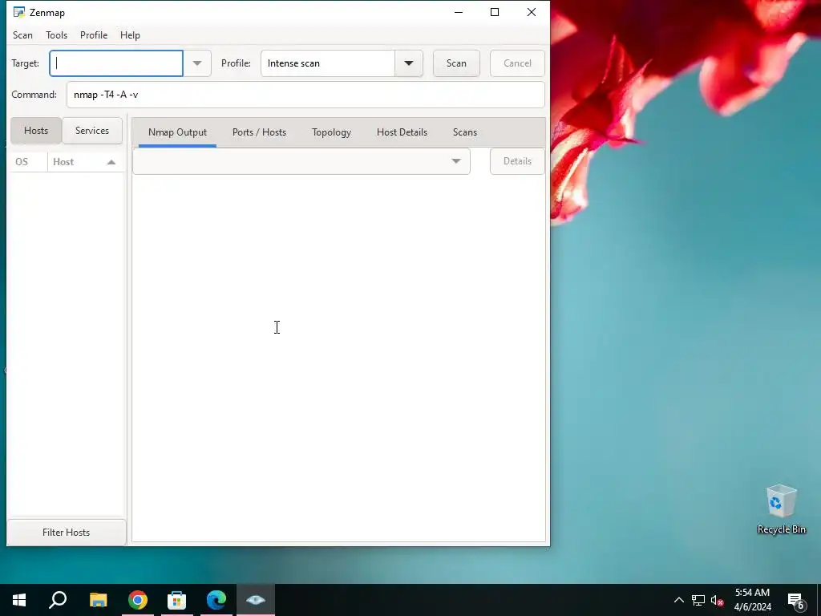
Task: Select the Services toggle button
Action: (92, 131)
